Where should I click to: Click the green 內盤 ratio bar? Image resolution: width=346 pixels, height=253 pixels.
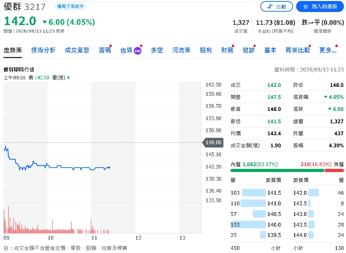point(277,170)
